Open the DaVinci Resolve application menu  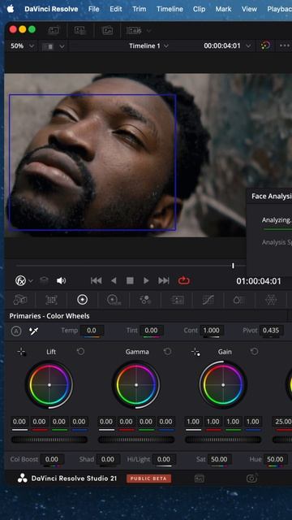(x=51, y=9)
